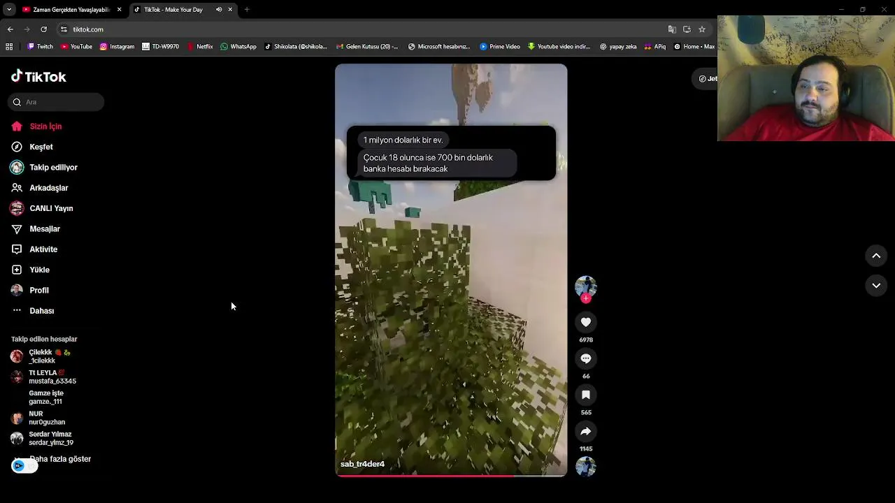The image size is (895, 503).
Task: Open the browser apps grid icon
Action: [9, 47]
